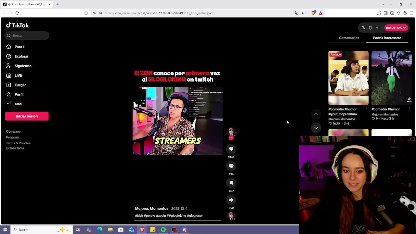
Task: Click the top-right Iniciar sesión button
Action: click(396, 28)
